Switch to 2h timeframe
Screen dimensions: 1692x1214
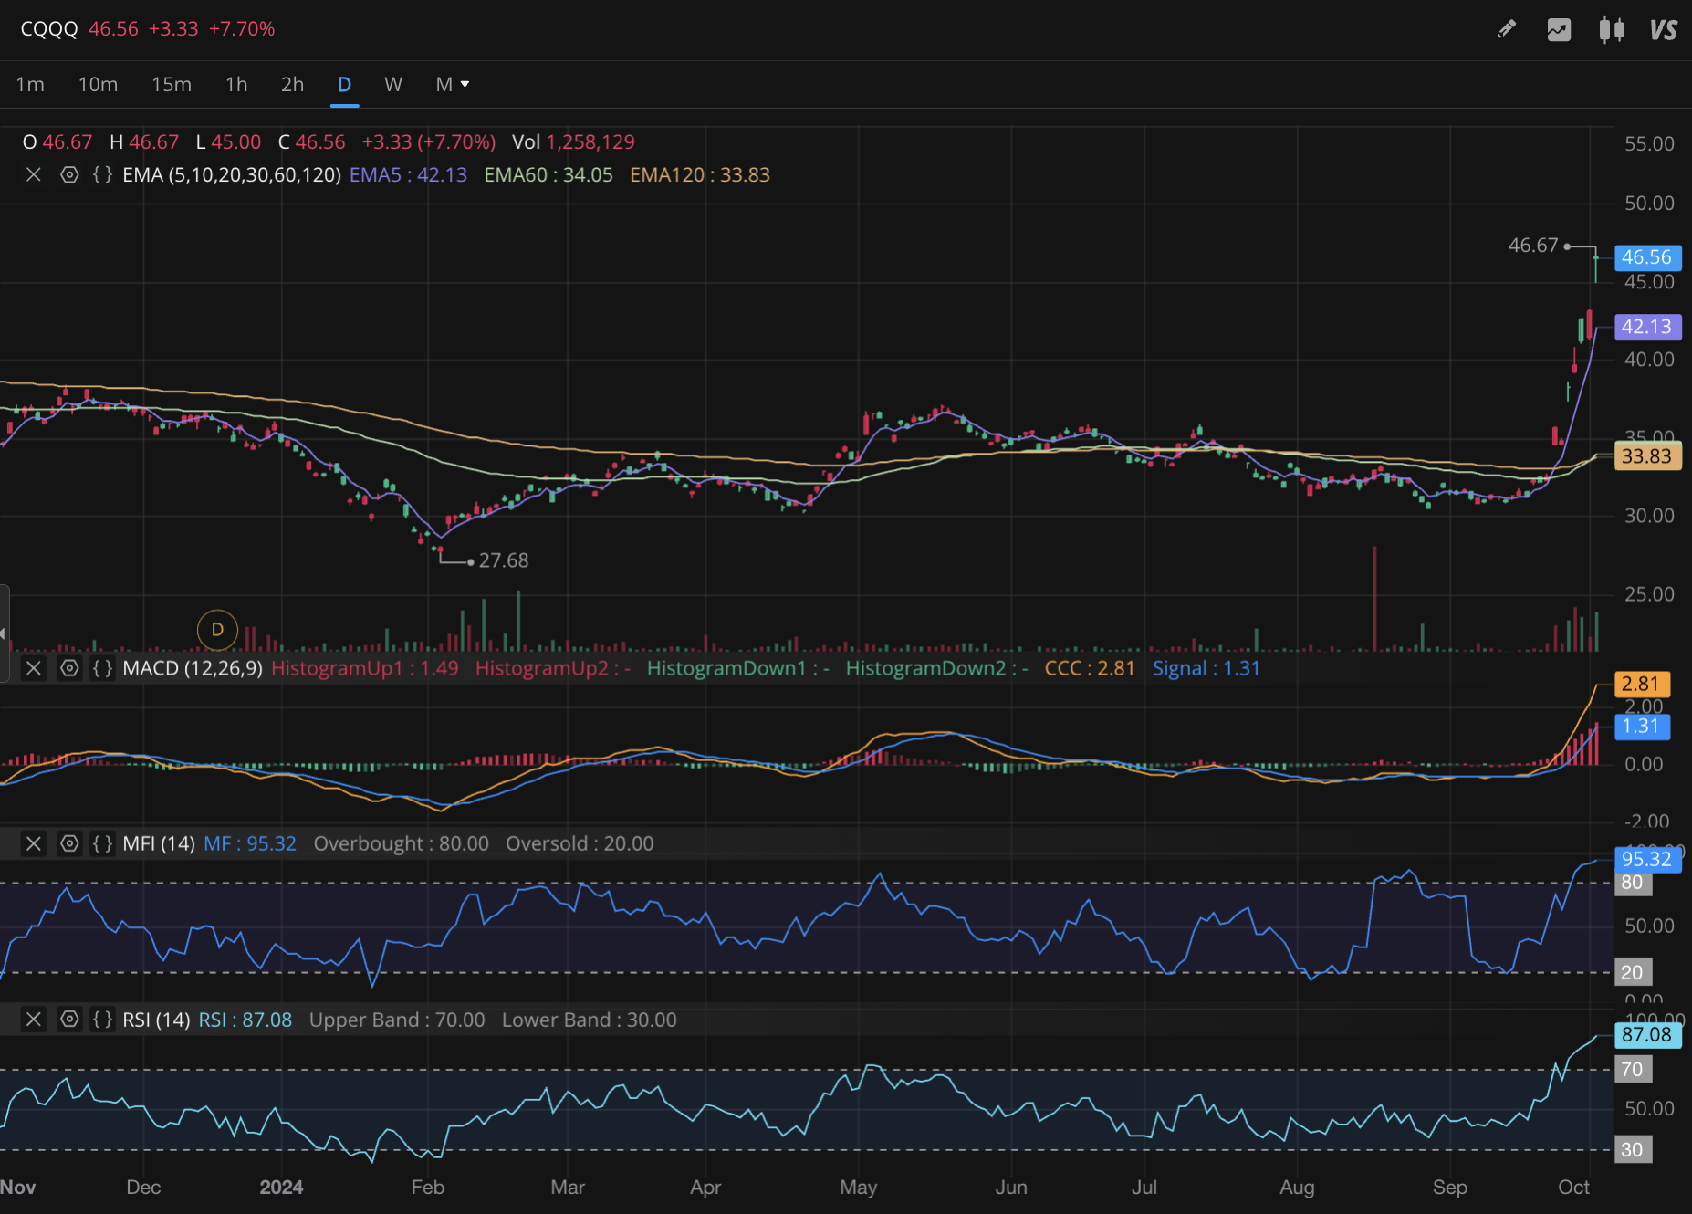point(292,84)
